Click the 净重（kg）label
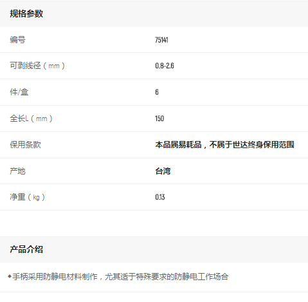Screen dimensions: 308x302 27,197
